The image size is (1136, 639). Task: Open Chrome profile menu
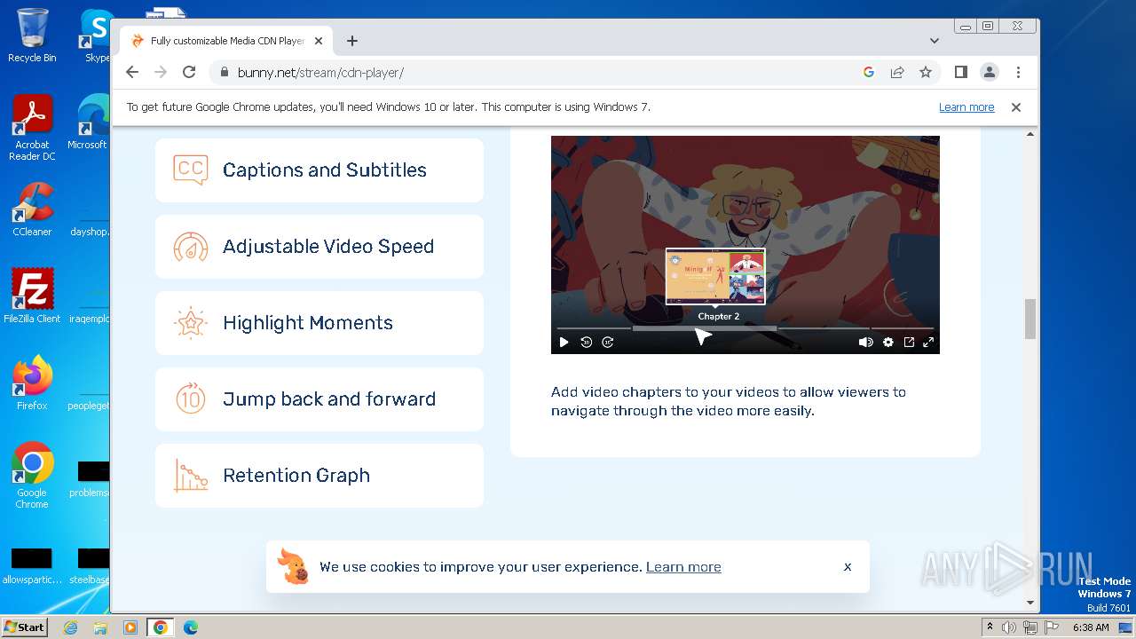[x=990, y=73]
